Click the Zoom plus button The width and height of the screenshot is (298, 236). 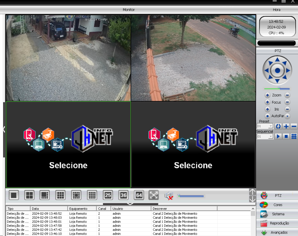(267, 95)
